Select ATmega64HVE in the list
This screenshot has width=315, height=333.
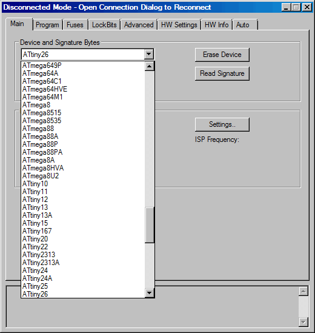83,89
